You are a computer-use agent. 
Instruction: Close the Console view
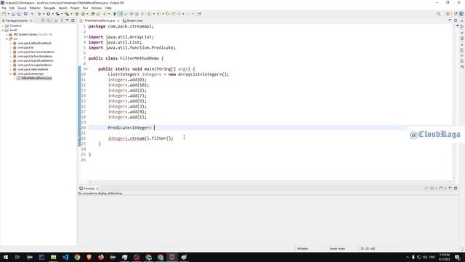click(97, 188)
